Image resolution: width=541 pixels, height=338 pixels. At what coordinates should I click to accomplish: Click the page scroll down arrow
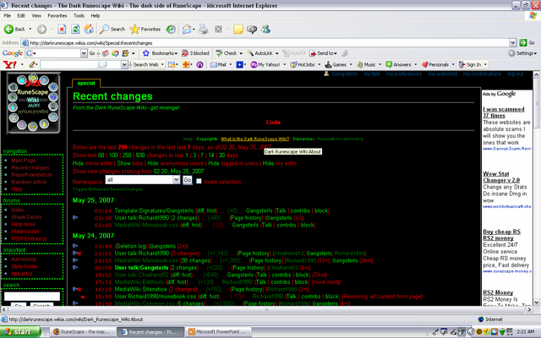[x=536, y=303]
